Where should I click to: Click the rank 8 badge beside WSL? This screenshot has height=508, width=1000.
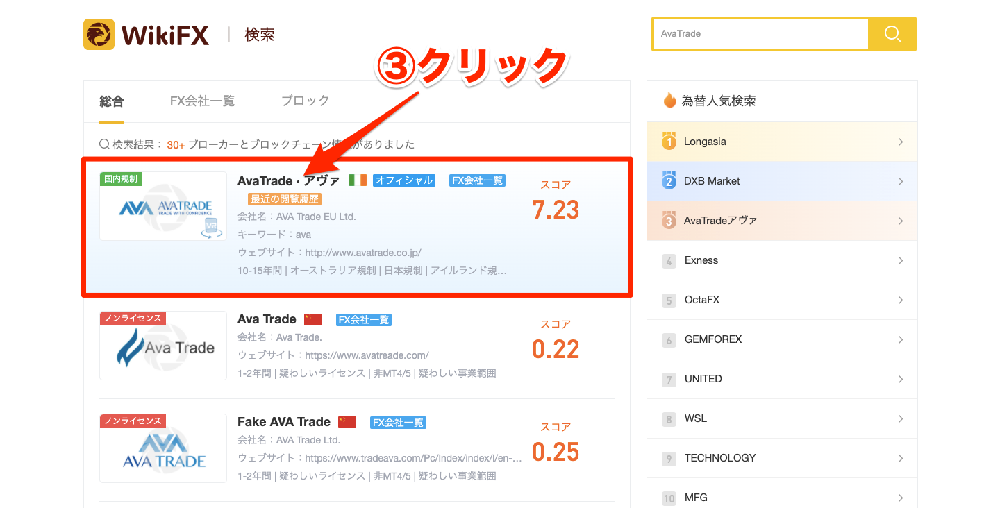point(669,419)
